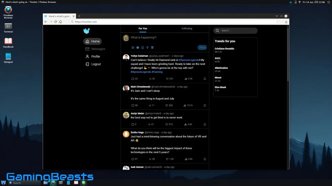Open the #UCL trend
The width and height of the screenshot is (332, 186).
click(218, 60)
